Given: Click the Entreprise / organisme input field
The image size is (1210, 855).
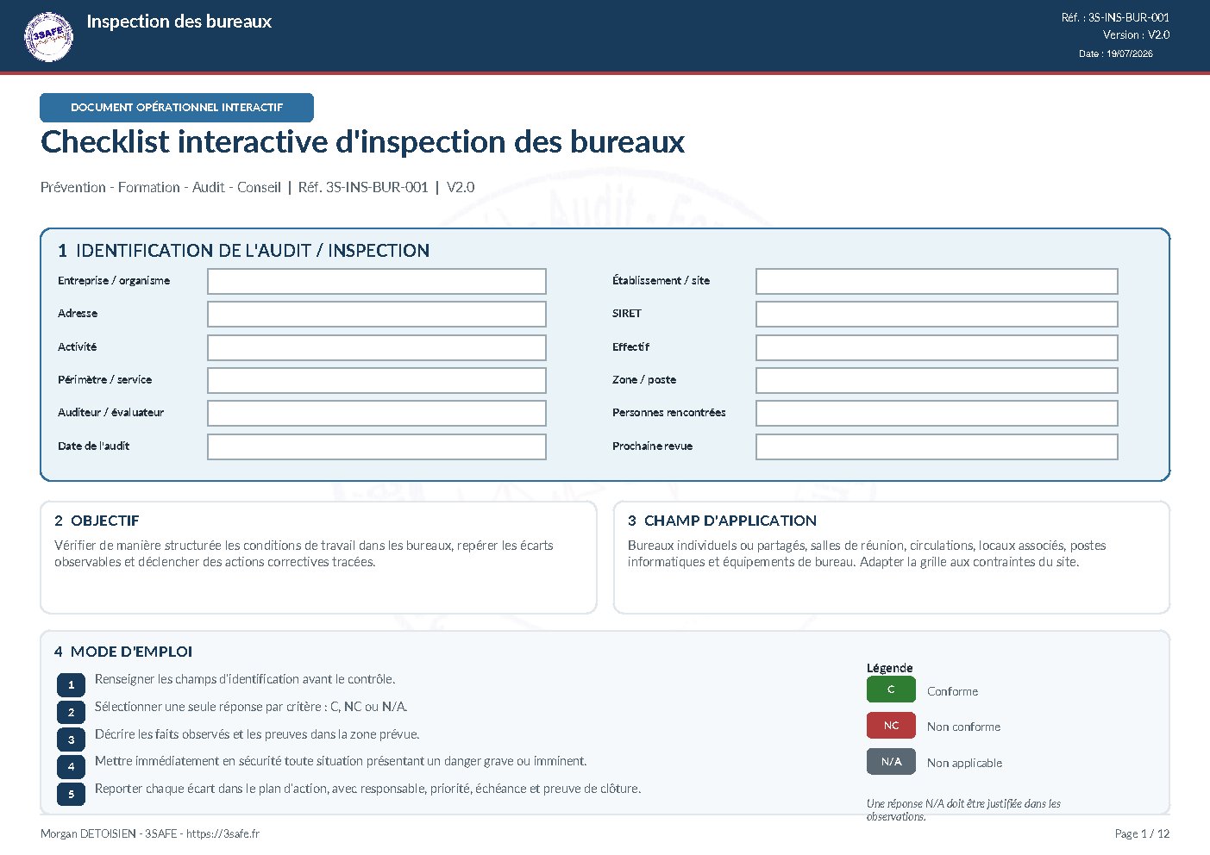Looking at the screenshot, I should click(377, 281).
